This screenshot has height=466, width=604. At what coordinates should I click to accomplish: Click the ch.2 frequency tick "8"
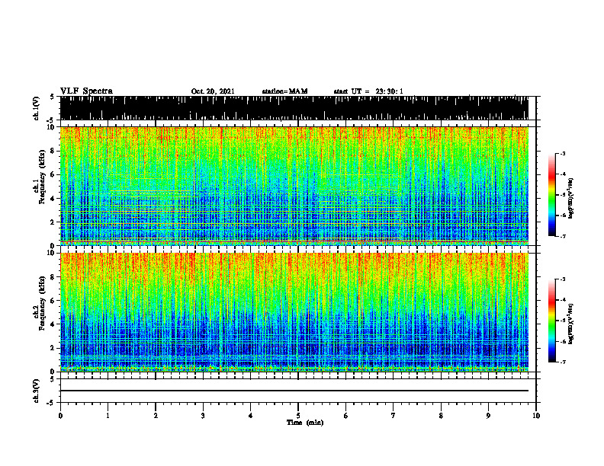[53, 277]
